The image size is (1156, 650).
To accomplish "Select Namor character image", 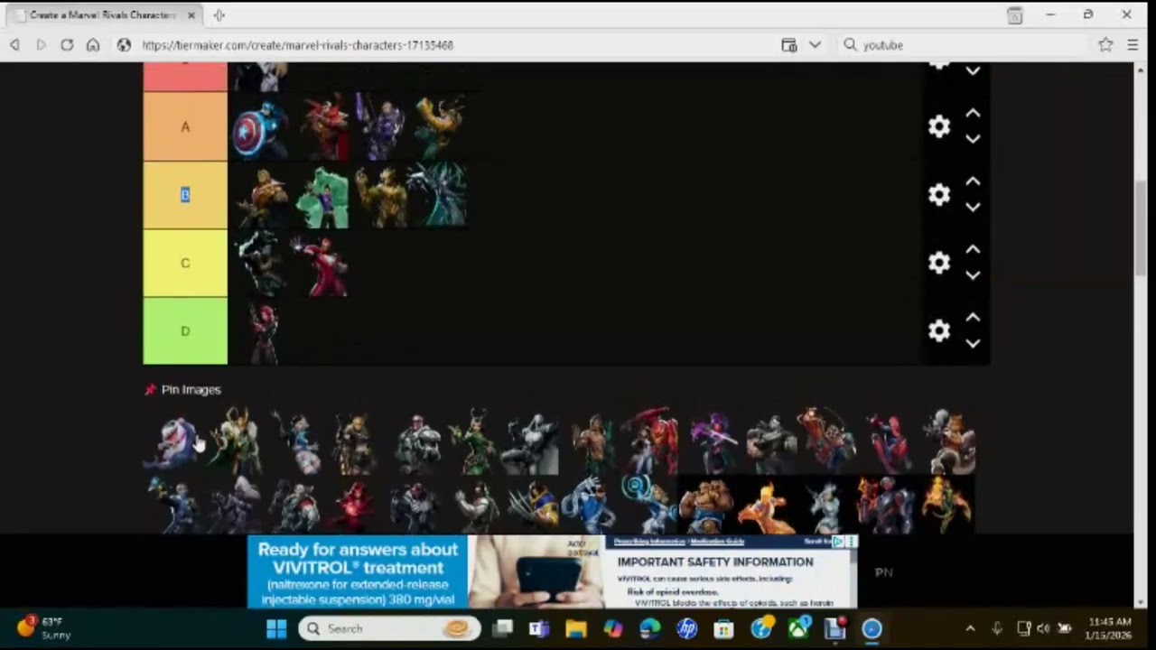I will [x=591, y=442].
